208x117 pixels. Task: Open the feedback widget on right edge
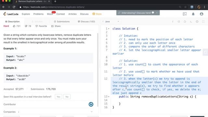pos(205,52)
